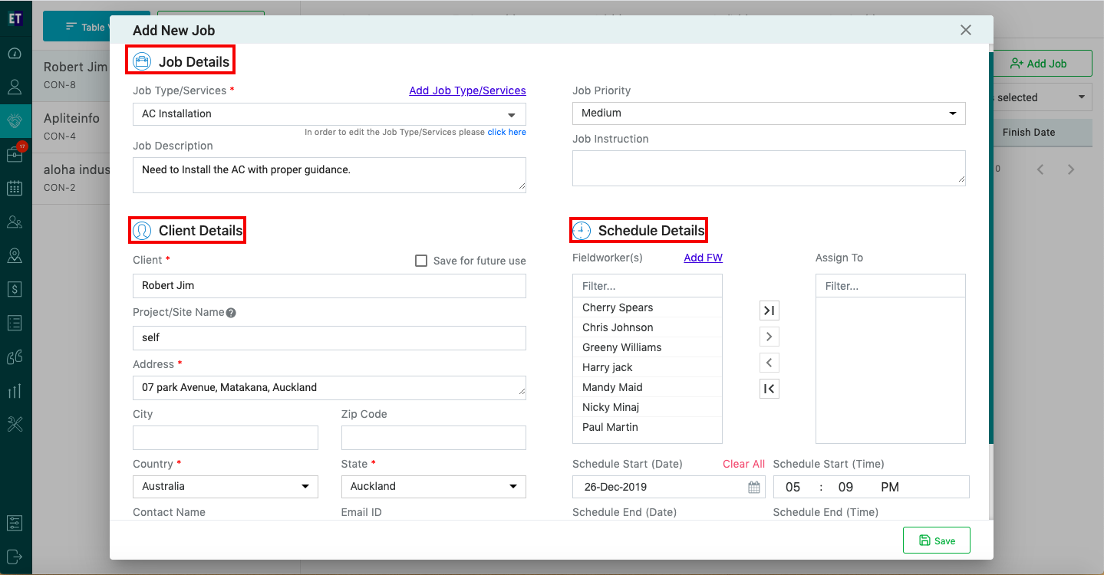Select Chris Johnson in fieldworker list
The height and width of the screenshot is (575, 1104).
tap(648, 327)
